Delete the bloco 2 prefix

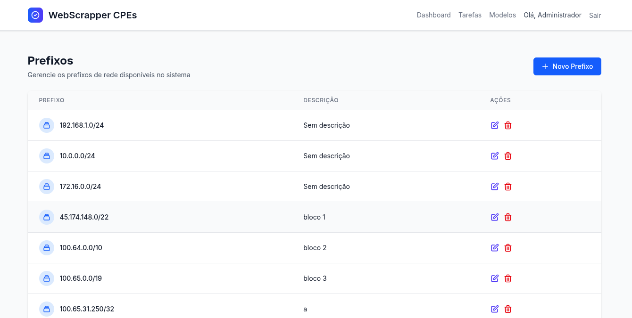pyautogui.click(x=508, y=248)
